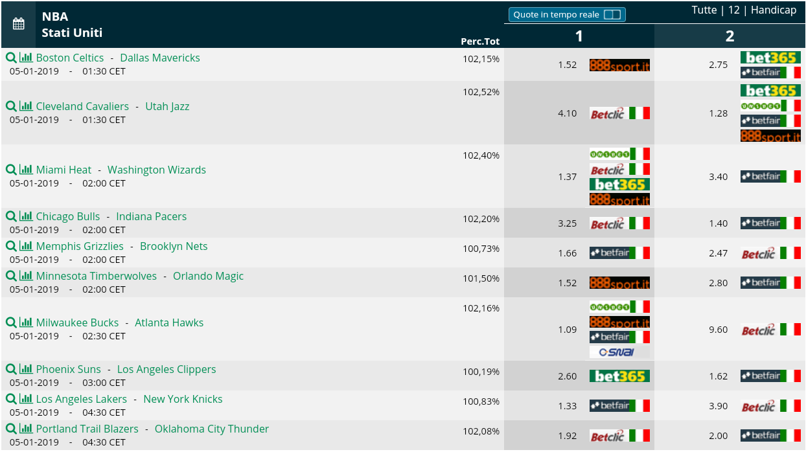
Task: Open the stats chart icon for Memphis Grizzlies
Action: coord(26,245)
